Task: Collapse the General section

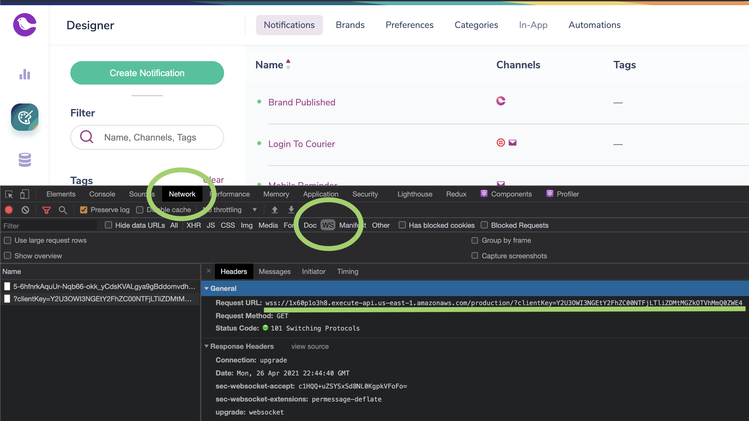Action: [x=206, y=288]
